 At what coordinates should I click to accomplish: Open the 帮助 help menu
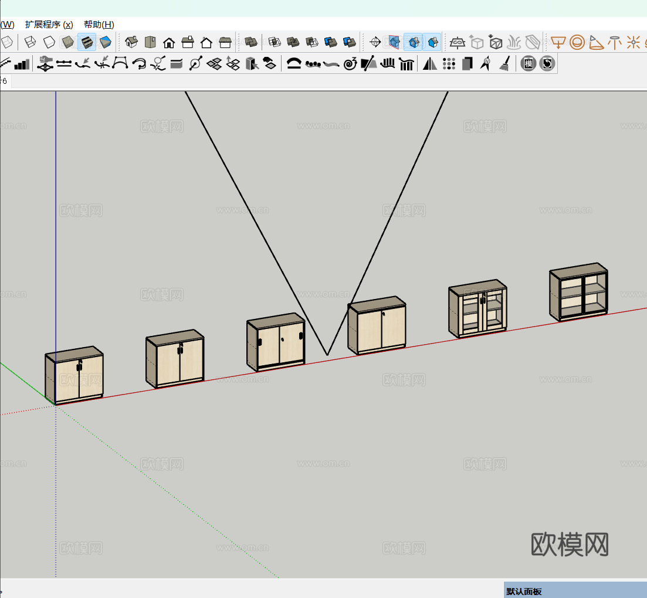coord(99,25)
